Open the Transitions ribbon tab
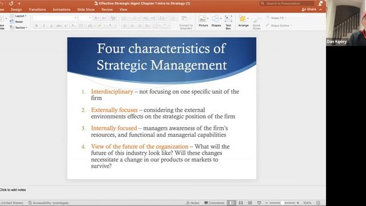The image size is (366, 206). [37, 10]
